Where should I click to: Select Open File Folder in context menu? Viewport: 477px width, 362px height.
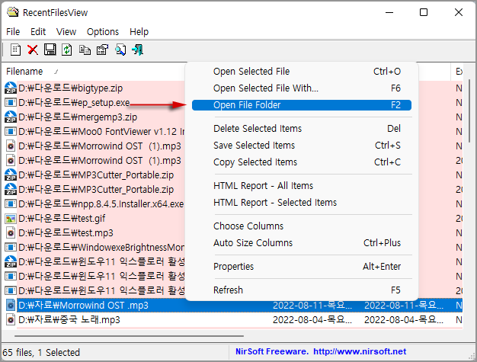[x=302, y=105]
